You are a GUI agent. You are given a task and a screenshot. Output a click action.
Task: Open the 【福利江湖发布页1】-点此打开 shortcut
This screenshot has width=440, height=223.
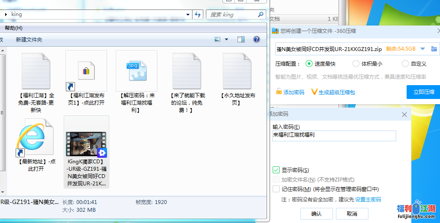point(86,79)
